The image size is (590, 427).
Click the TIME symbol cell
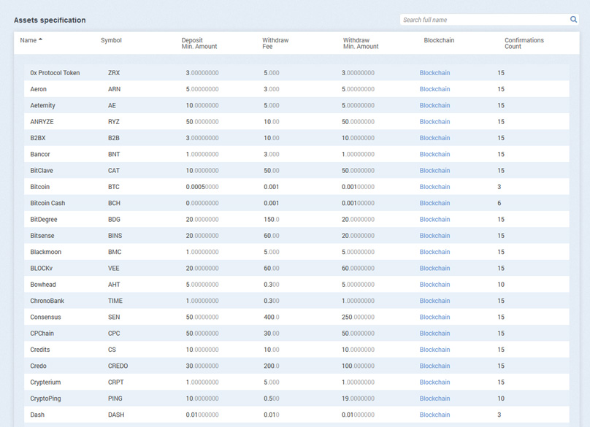(115, 301)
